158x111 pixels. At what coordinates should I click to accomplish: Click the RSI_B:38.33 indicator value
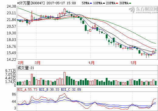[49, 89]
